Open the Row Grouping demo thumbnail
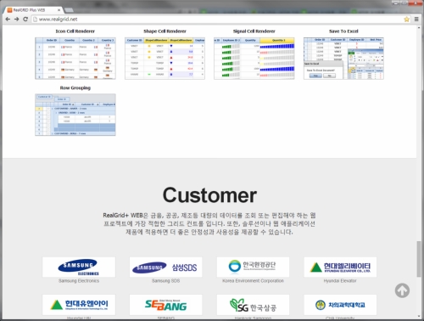 pos(75,115)
